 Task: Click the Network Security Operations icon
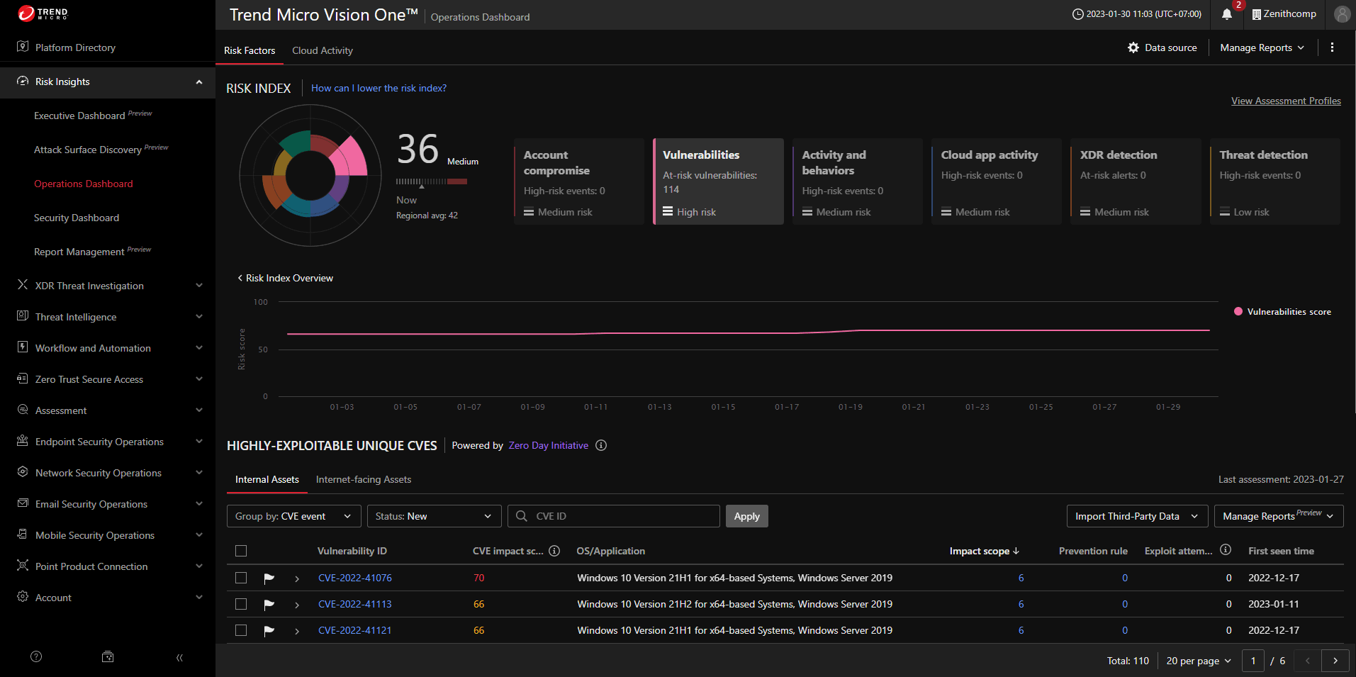[x=23, y=472]
